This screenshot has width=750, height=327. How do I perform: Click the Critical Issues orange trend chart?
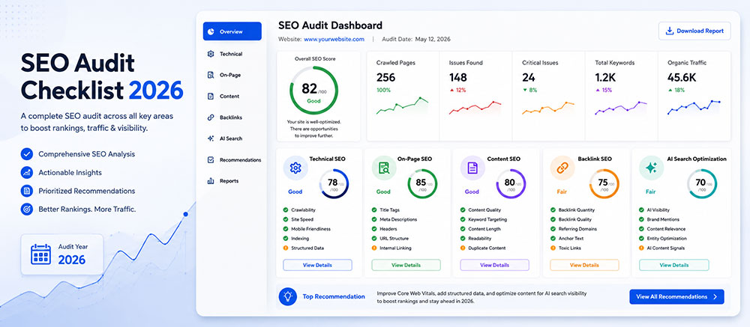click(548, 108)
